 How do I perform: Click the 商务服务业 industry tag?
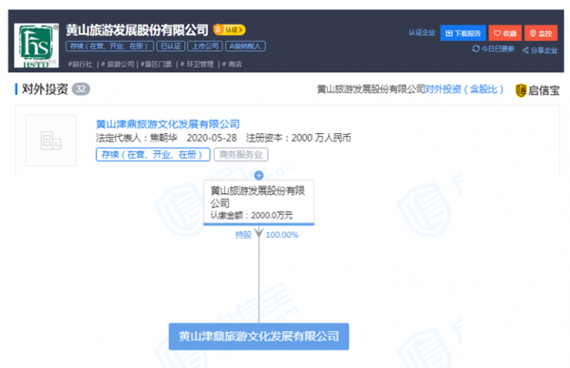tap(241, 154)
